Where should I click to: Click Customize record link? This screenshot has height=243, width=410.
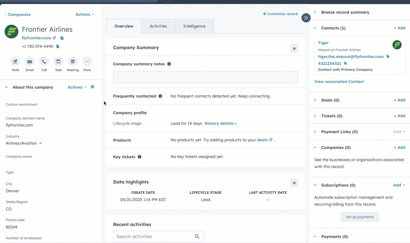[281, 14]
